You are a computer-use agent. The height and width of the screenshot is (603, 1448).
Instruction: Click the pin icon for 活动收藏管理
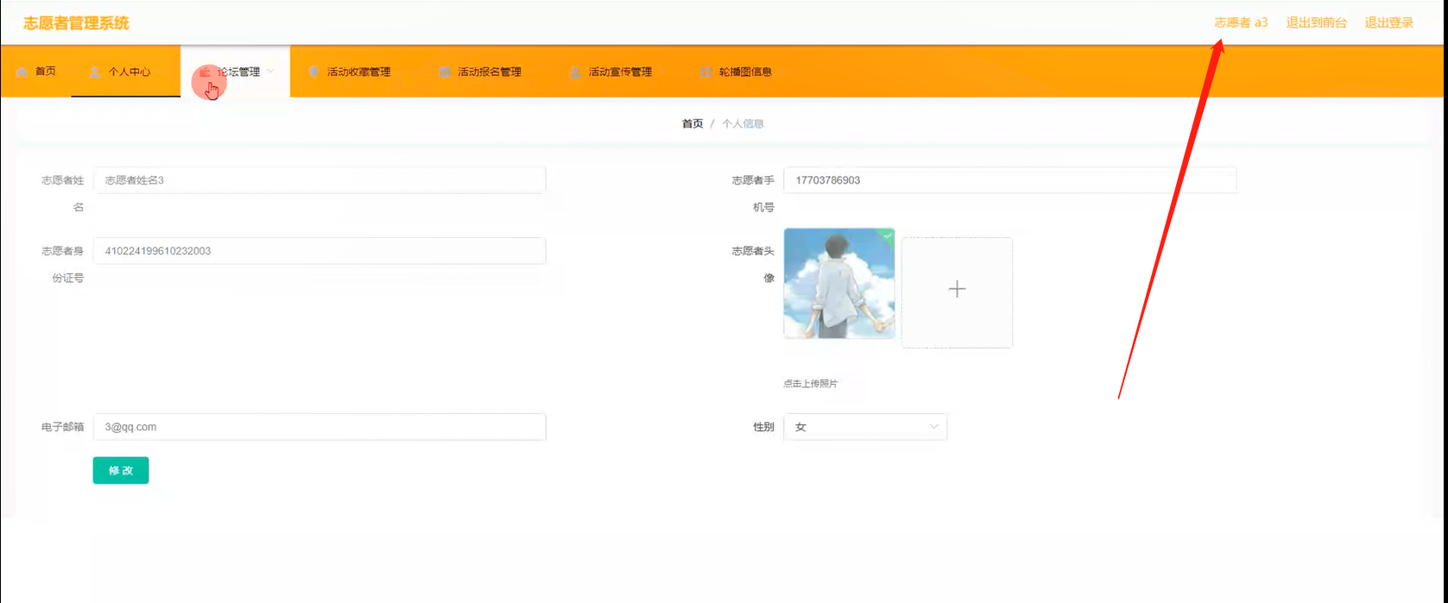(x=313, y=72)
